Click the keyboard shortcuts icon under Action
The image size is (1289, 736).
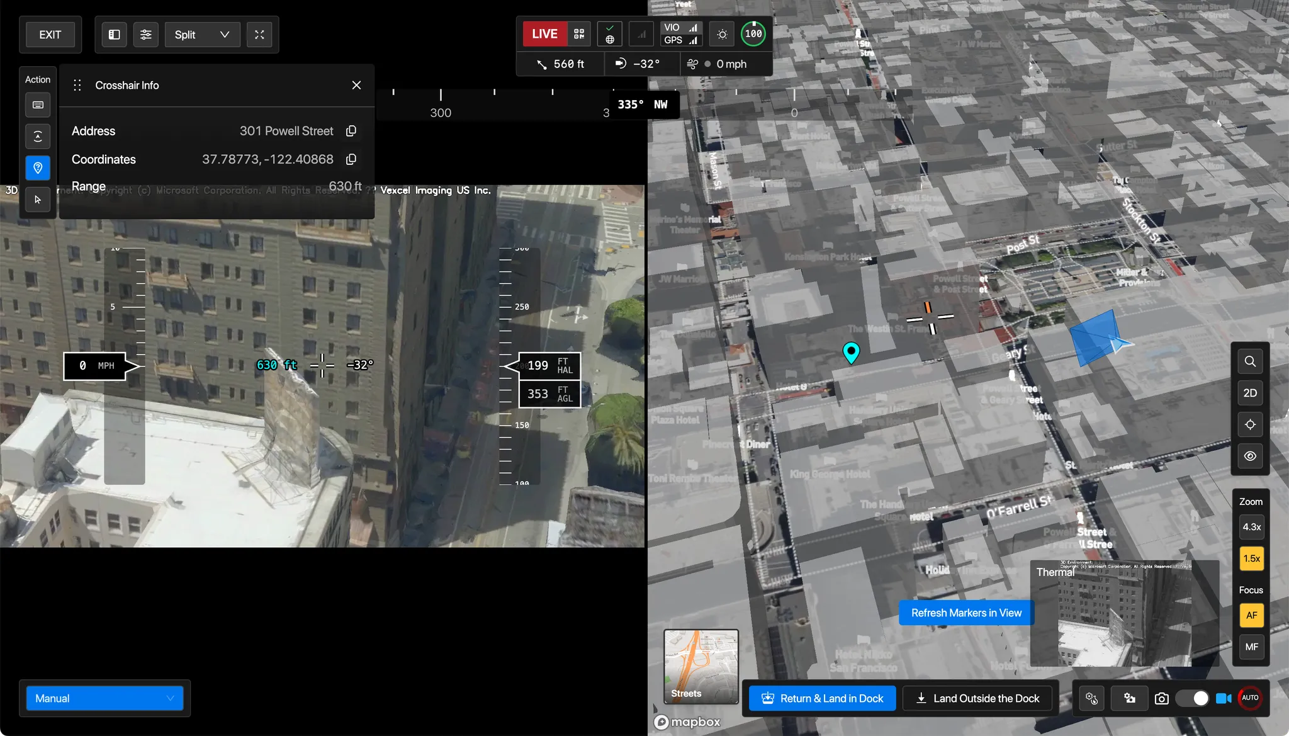(38, 105)
